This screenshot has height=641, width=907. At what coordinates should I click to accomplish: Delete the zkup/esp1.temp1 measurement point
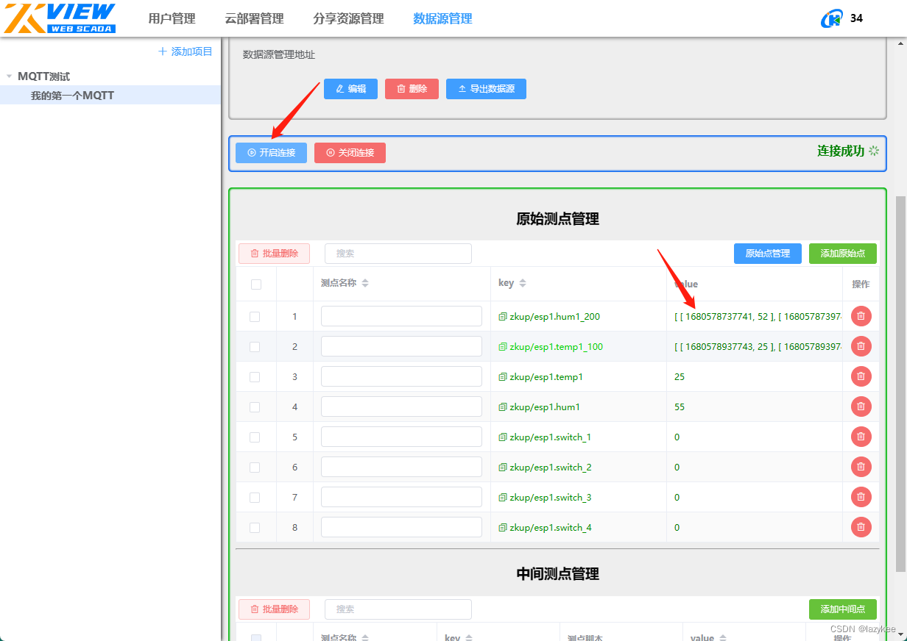coord(861,376)
